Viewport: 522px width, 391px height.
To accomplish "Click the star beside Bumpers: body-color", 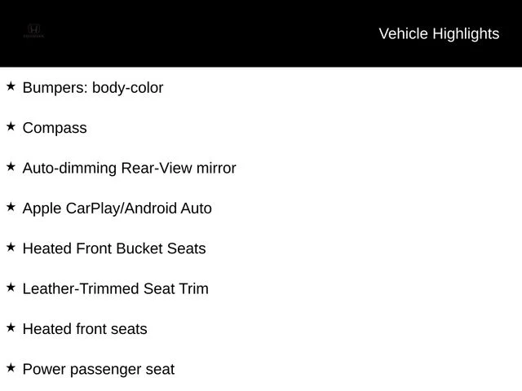I will point(11,86).
